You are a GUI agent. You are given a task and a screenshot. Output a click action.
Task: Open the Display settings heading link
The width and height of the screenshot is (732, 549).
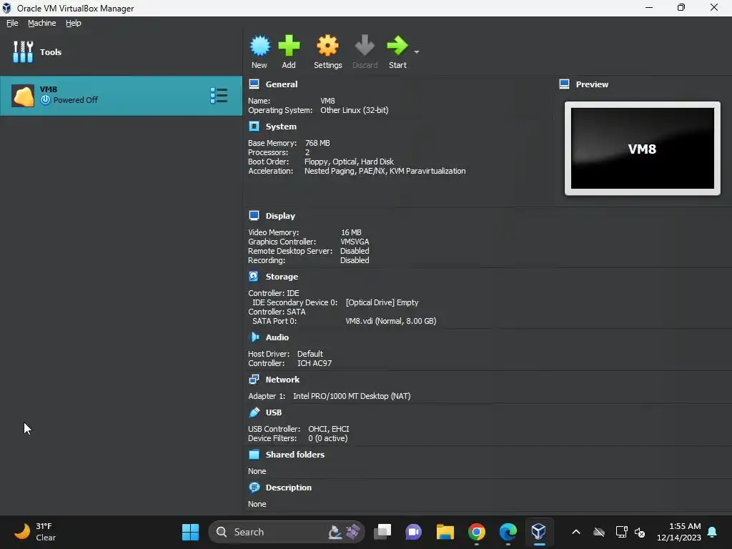point(280,216)
